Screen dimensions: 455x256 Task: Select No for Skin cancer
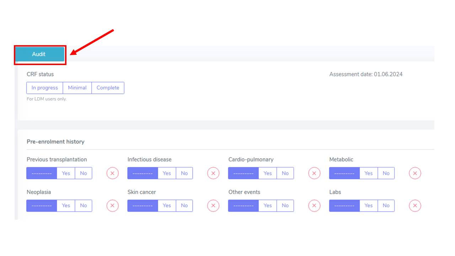(x=184, y=206)
